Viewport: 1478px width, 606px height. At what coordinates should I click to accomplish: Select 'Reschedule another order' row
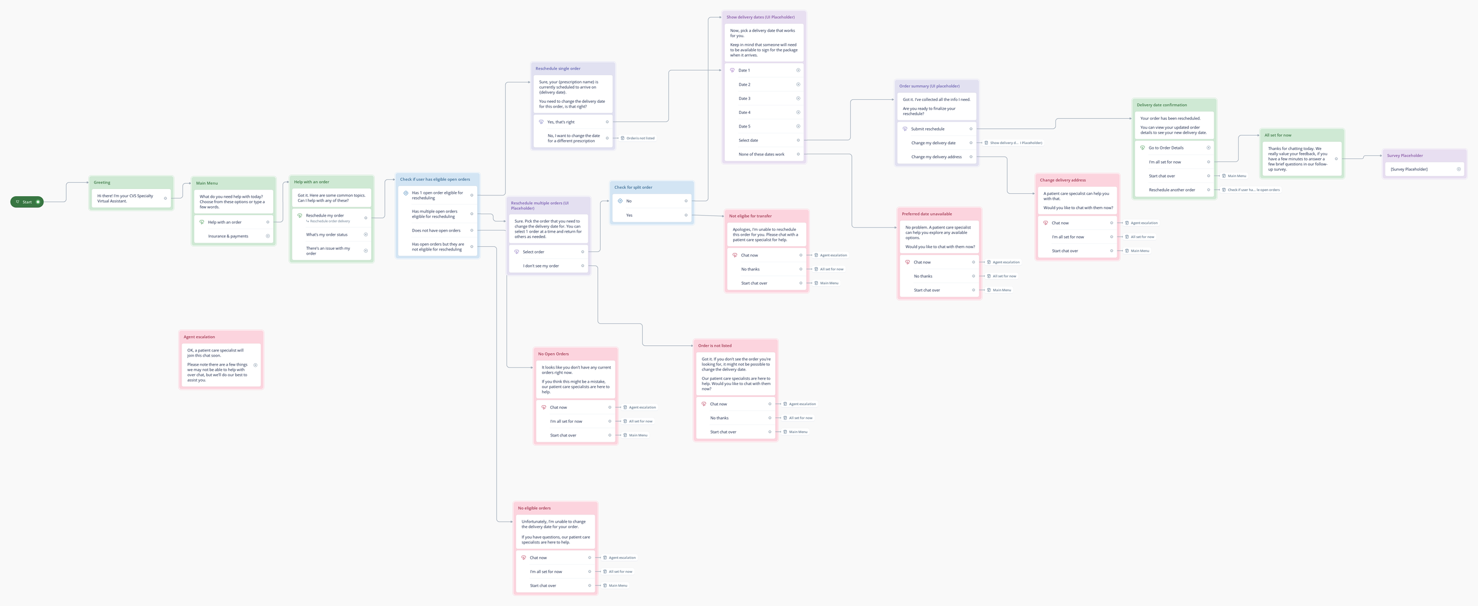[1175, 190]
